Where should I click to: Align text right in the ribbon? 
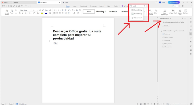(x=60, y=13)
